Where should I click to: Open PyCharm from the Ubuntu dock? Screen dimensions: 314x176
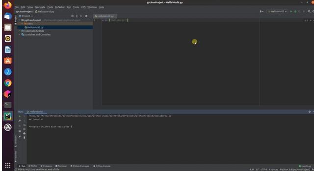[8, 116]
